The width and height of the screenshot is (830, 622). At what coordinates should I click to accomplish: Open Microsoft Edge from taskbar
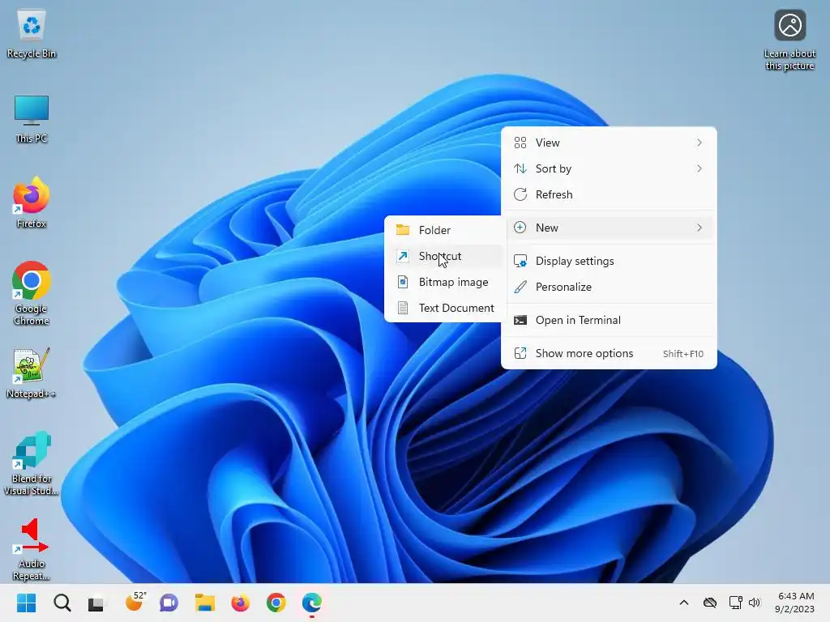tap(312, 603)
